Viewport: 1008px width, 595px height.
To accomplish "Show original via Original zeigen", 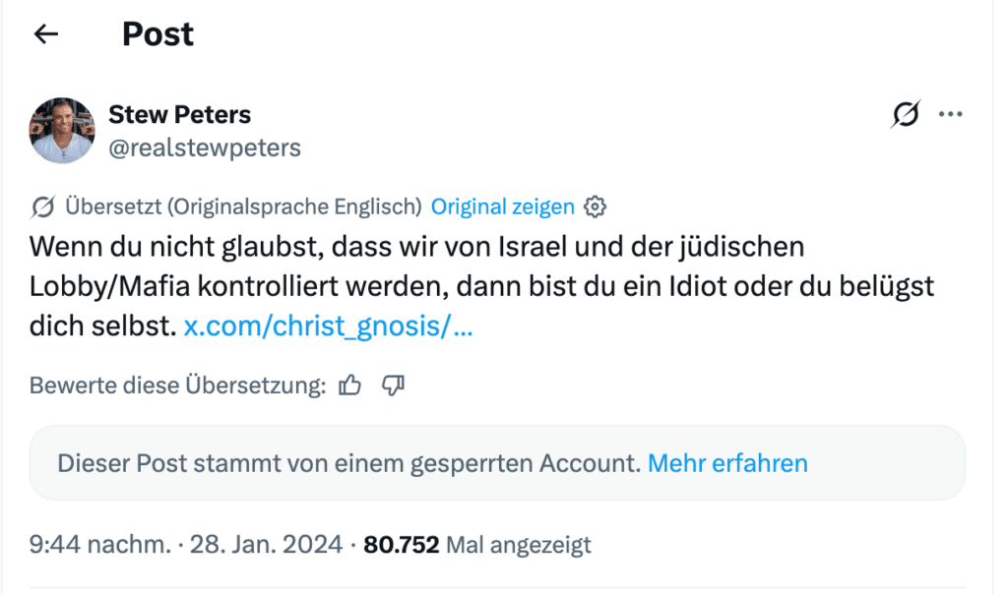I will (x=502, y=207).
